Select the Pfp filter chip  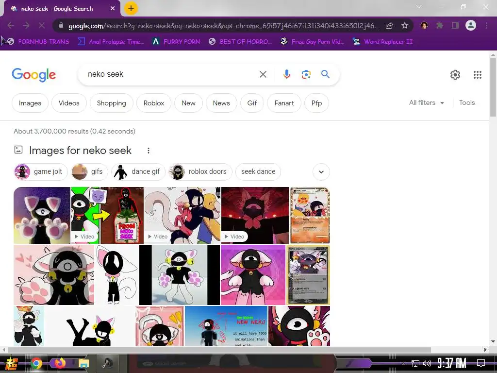coord(316,103)
